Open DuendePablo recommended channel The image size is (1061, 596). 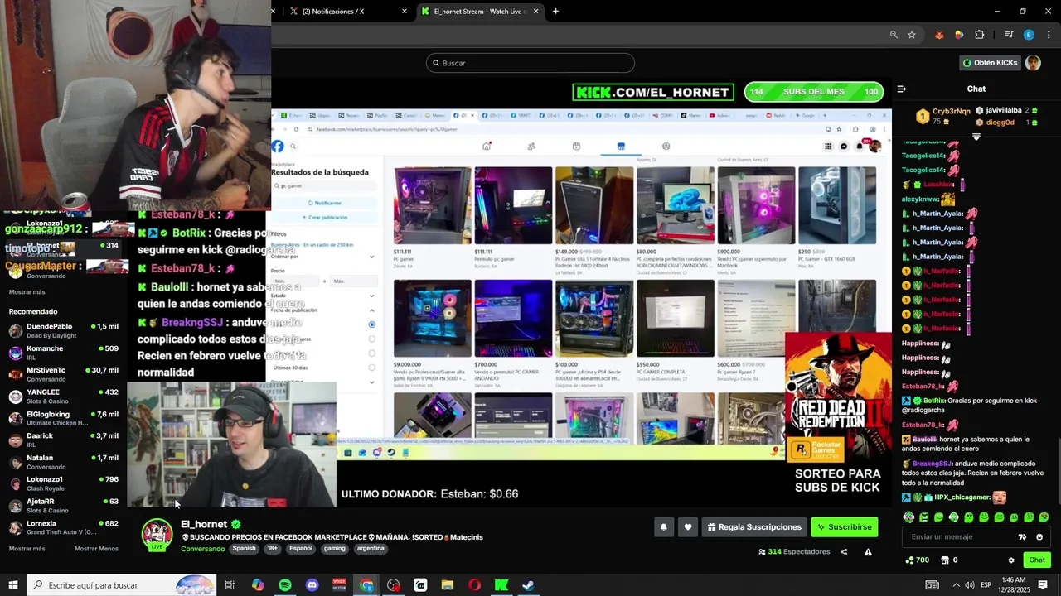point(64,331)
